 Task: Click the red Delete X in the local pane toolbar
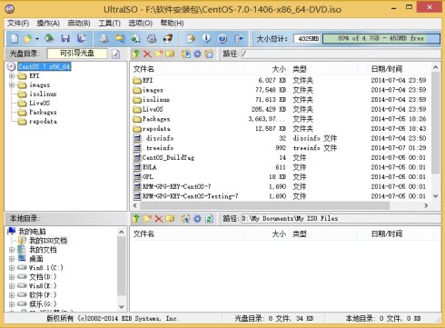159,218
